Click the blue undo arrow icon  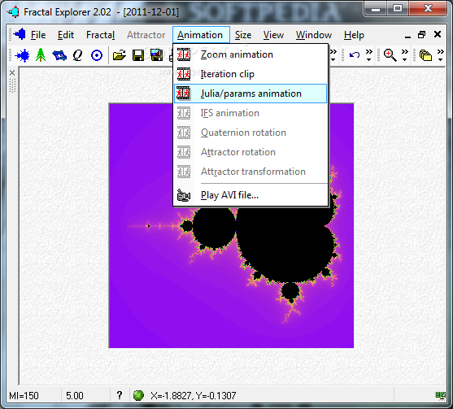pyautogui.click(x=355, y=54)
